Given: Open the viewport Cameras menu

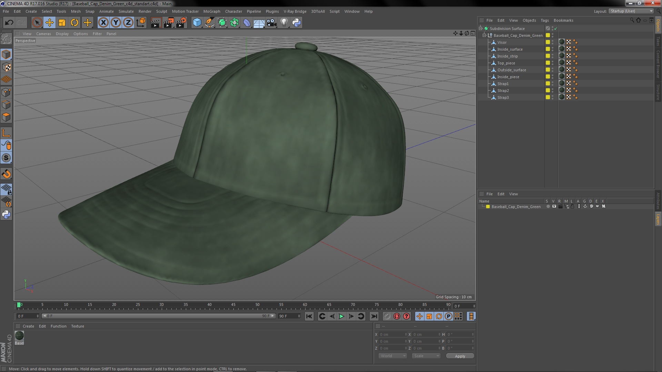Looking at the screenshot, I should (43, 34).
